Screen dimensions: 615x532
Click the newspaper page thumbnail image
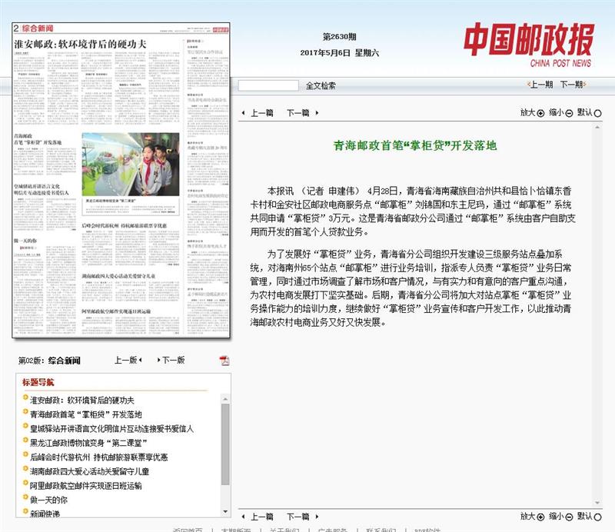tap(121, 185)
